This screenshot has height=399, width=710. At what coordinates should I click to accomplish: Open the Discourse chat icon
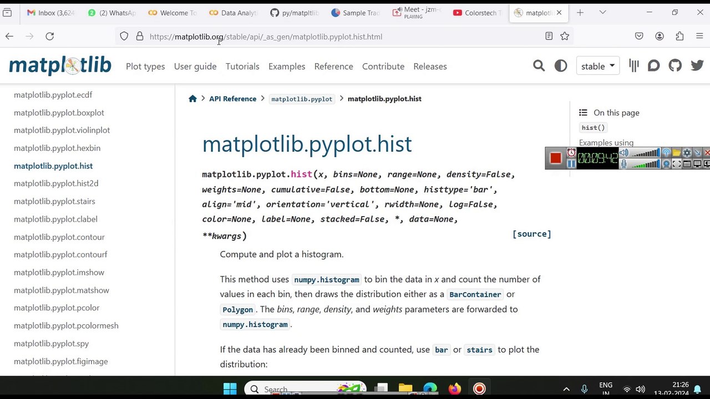point(654,66)
